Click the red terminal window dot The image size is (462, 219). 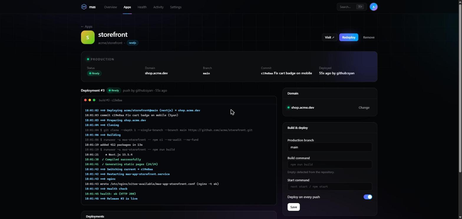85,100
